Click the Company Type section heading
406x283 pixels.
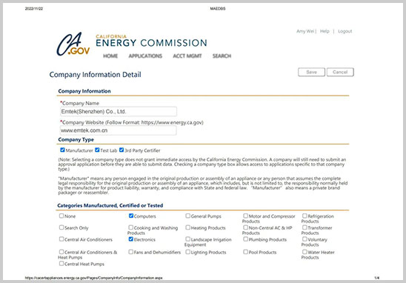click(76, 139)
